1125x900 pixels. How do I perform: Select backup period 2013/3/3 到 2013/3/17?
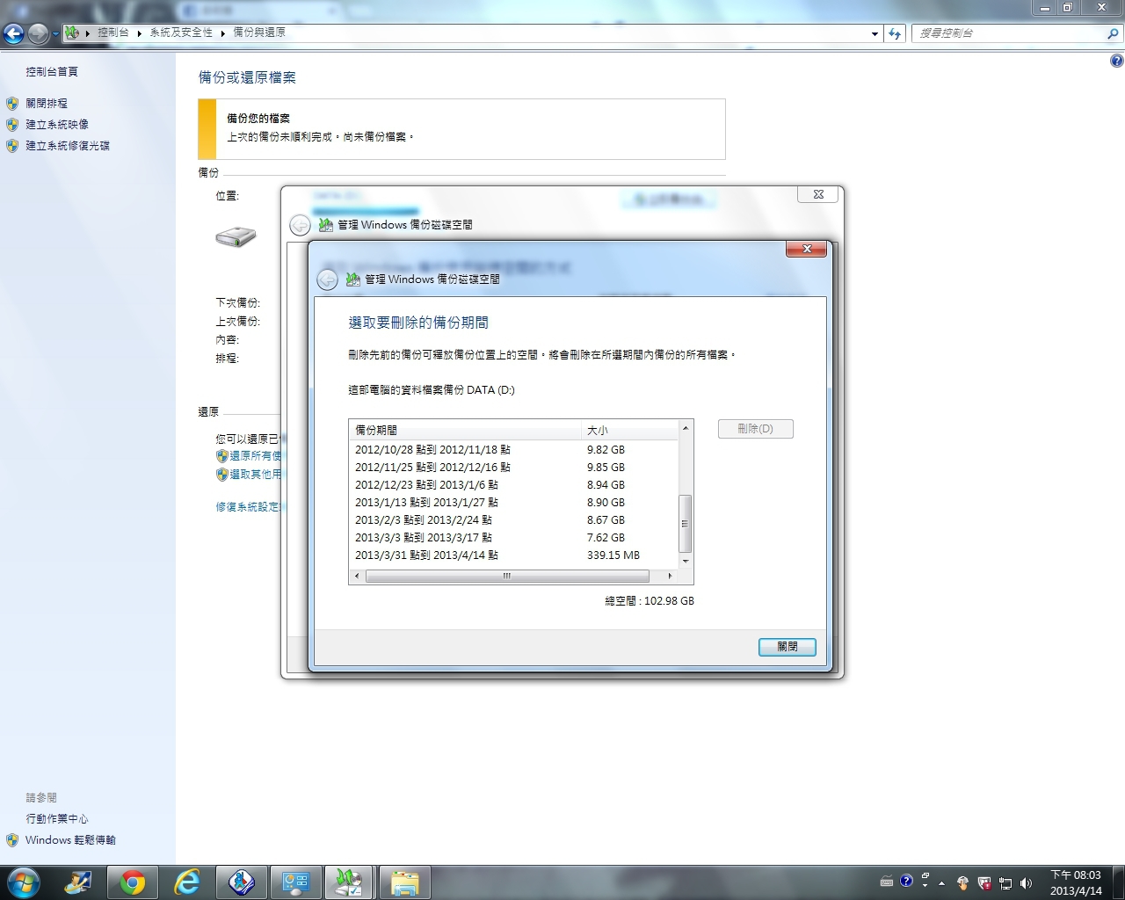[x=514, y=537]
